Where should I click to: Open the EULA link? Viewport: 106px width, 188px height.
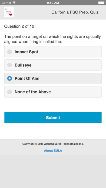[x=58, y=151]
